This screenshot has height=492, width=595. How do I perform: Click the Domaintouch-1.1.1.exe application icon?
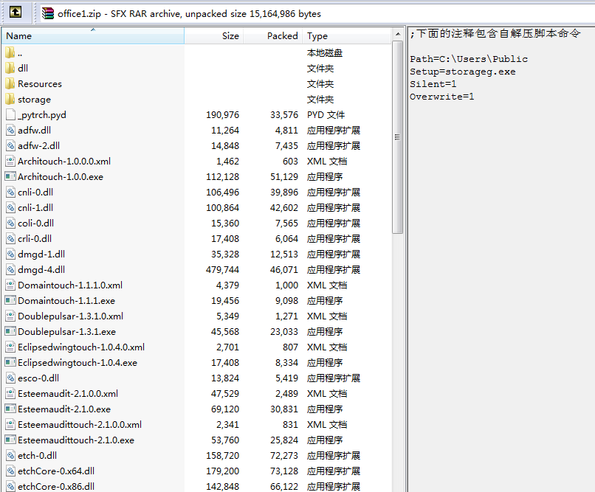tap(10, 300)
